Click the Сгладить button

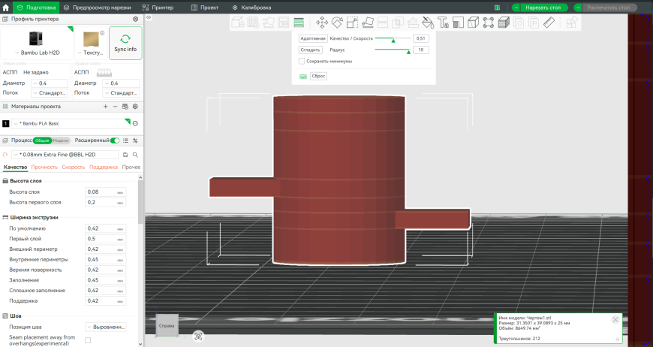pos(310,50)
